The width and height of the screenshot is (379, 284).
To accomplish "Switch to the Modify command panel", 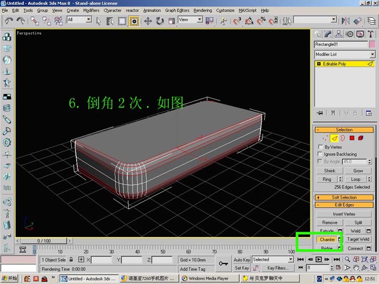I will tap(328, 34).
